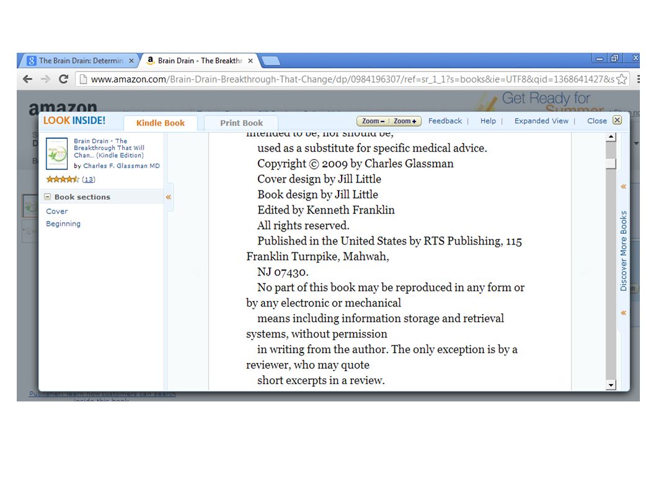The height and width of the screenshot is (492, 656).
Task: Open Chrome menu icon at address bar end
Action: pos(637,79)
